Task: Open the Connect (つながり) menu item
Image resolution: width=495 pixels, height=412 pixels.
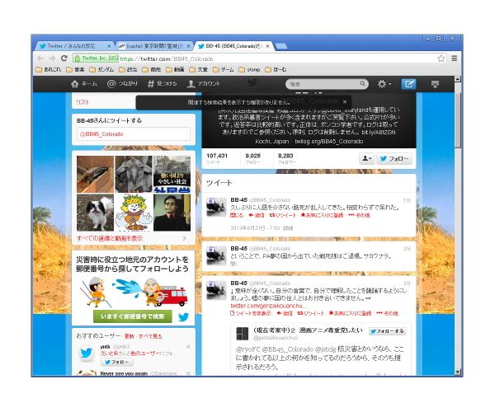Action: pos(122,84)
